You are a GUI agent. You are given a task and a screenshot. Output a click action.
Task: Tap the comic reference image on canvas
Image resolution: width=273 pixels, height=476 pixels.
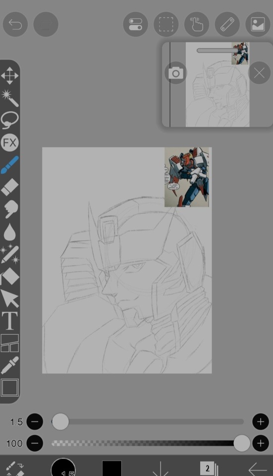pos(187,178)
